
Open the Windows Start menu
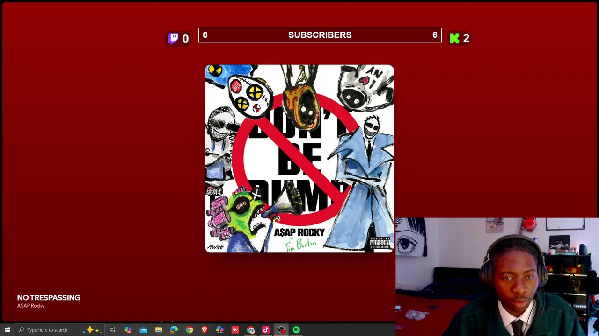click(7, 330)
